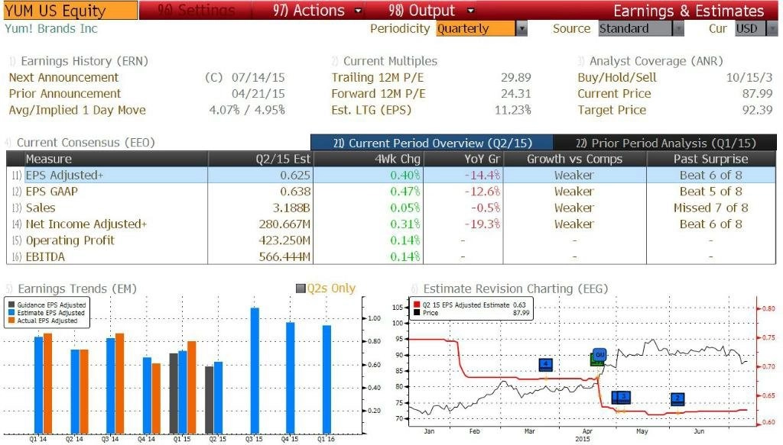
Task: Open Earnings History (ERN) section
Action: tap(79, 61)
